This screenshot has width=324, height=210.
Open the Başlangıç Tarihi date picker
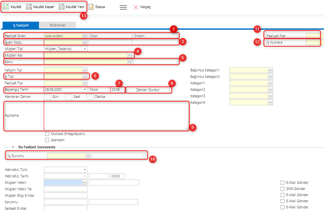(x=85, y=89)
